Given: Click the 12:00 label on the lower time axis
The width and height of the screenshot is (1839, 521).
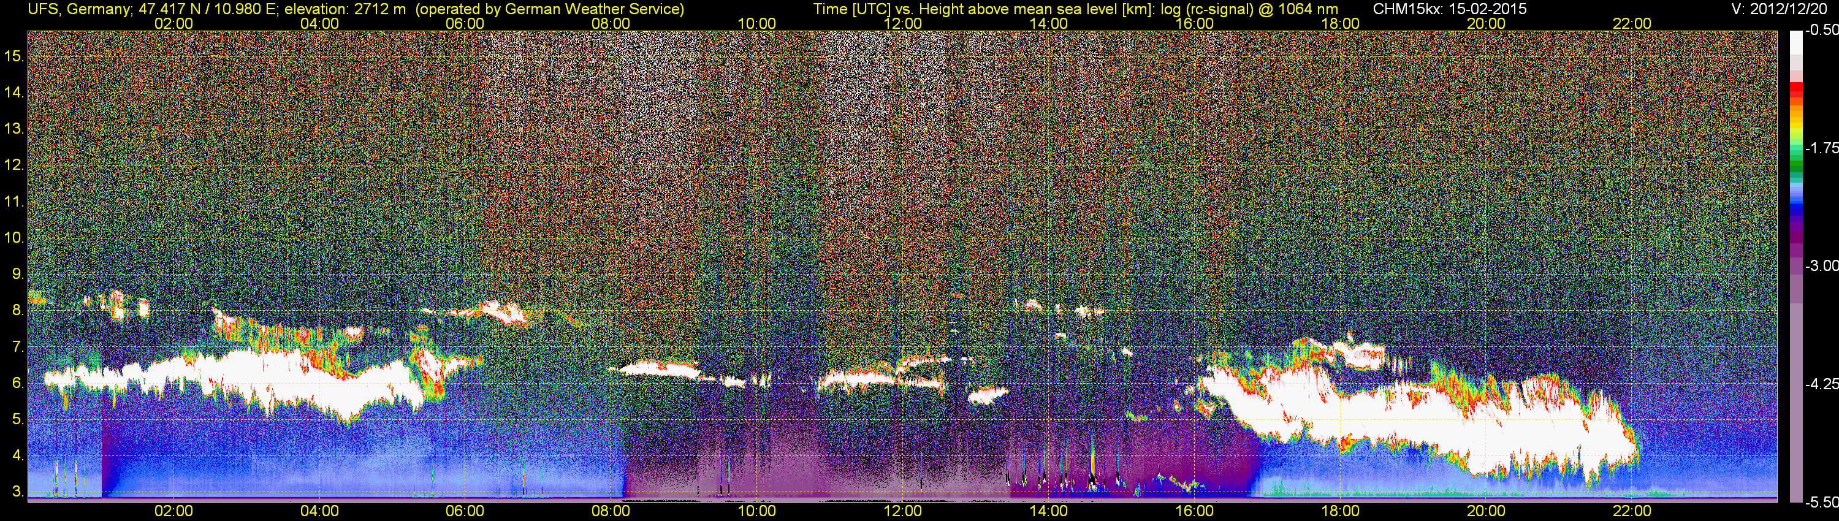Looking at the screenshot, I should tap(902, 511).
